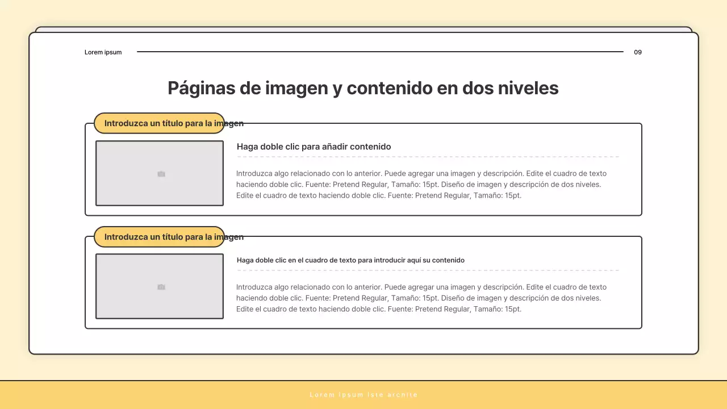
Task: Click the title 'Páginas de imagen y contenido en dos niveles'
Action: [363, 88]
